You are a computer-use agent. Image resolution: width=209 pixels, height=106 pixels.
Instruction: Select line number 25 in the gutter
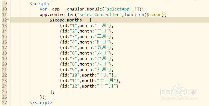[4, 92]
